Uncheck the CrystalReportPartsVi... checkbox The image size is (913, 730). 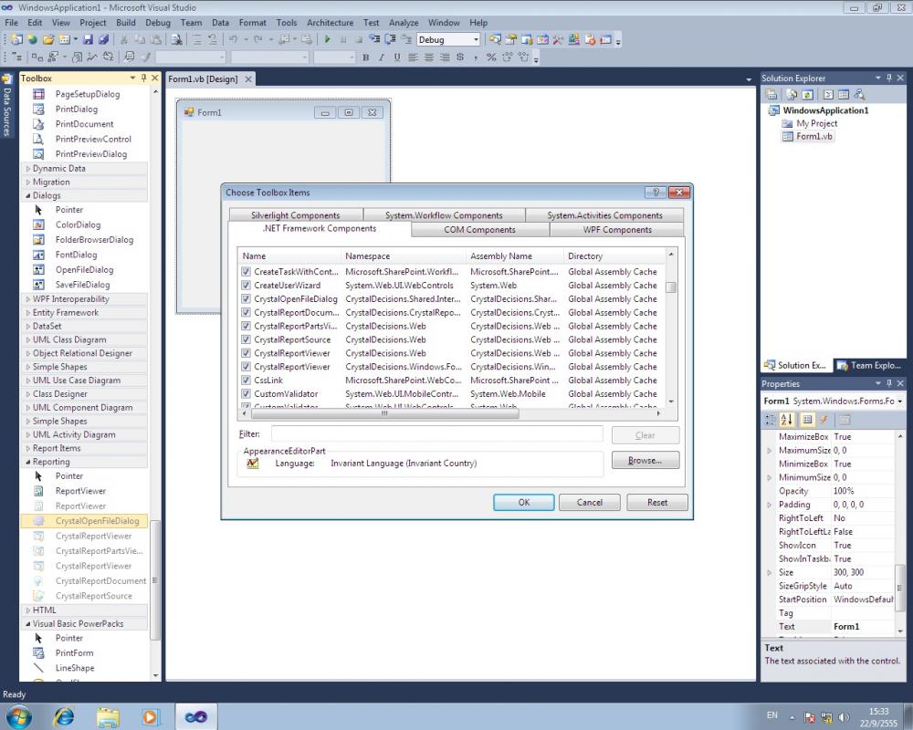(246, 326)
